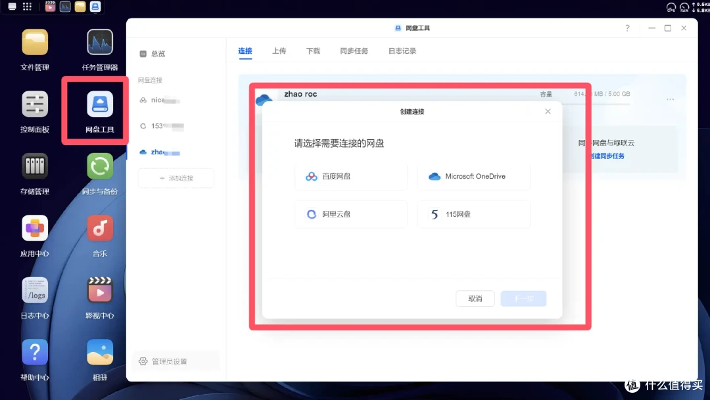This screenshot has height=400, width=710.
Task: Click the 创建同步任务 link
Action: pyautogui.click(x=607, y=156)
